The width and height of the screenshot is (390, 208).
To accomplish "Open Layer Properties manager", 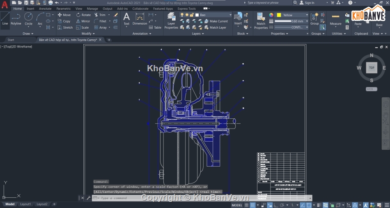I will 171,21.
